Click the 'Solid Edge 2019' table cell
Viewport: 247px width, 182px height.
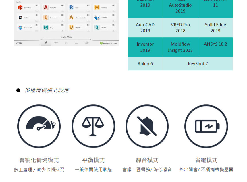click(215, 28)
